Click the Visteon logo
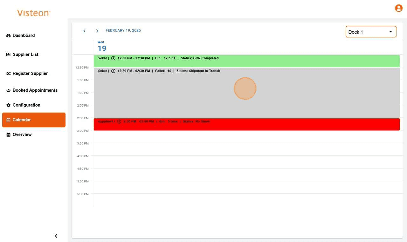Screen dimensions: 407x242 33,13
